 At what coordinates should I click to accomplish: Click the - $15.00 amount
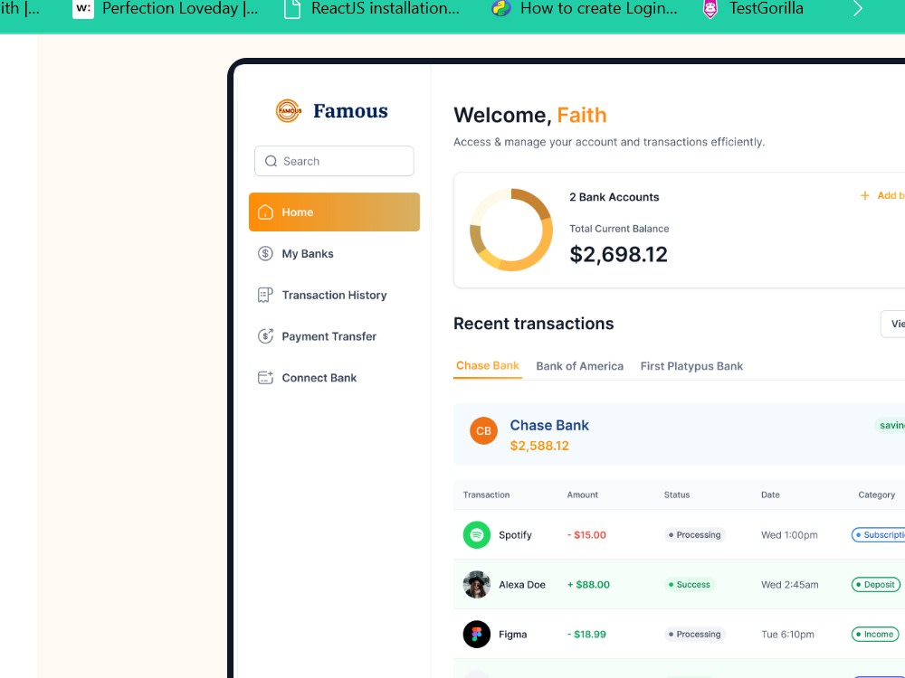[586, 535]
